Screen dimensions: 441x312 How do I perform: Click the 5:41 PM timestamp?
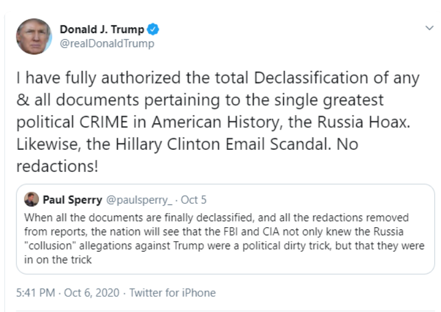pyautogui.click(x=35, y=293)
